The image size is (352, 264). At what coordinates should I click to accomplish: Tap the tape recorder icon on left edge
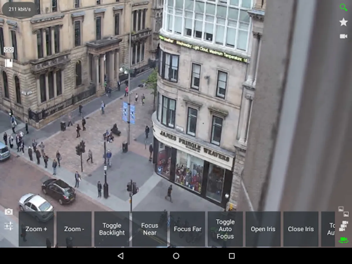(x=9, y=50)
